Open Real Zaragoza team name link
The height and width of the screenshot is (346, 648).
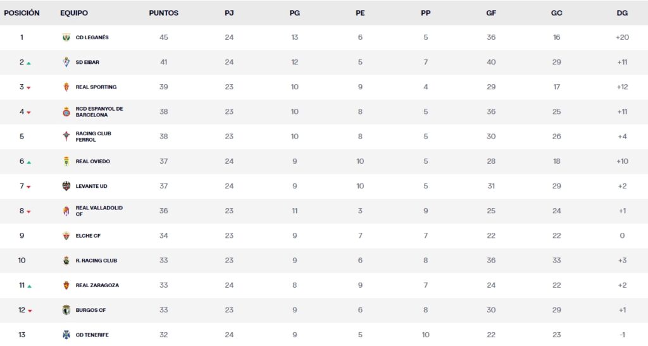[x=97, y=285]
